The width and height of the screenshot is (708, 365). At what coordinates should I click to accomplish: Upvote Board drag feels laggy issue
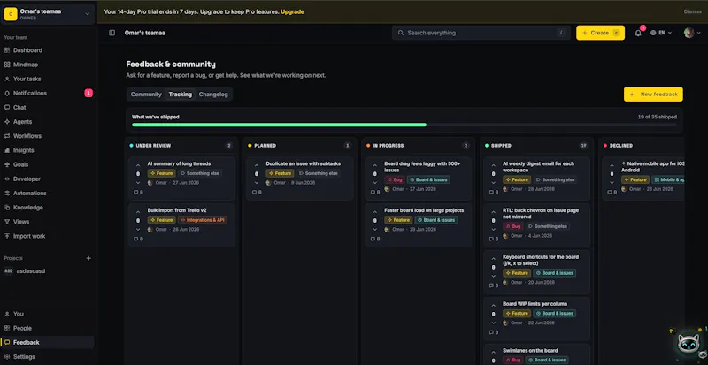[x=374, y=165]
